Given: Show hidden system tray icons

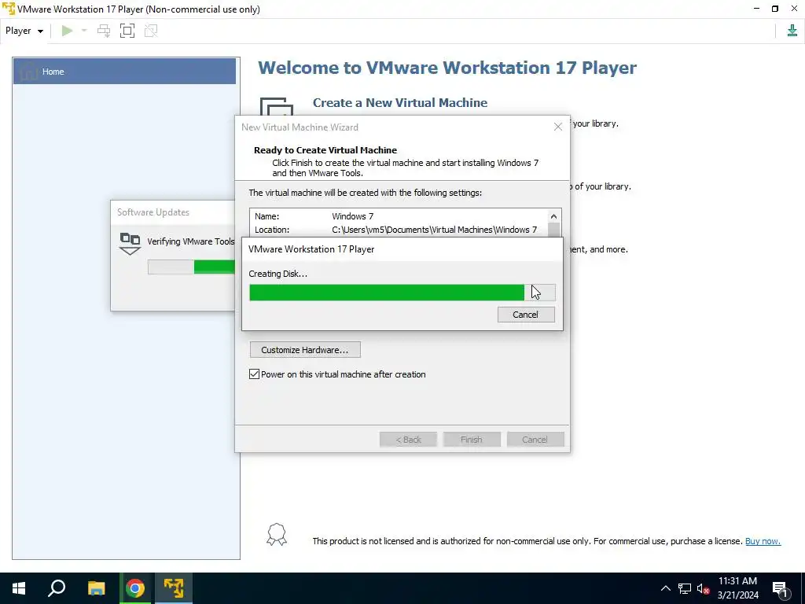Looking at the screenshot, I should (x=665, y=588).
